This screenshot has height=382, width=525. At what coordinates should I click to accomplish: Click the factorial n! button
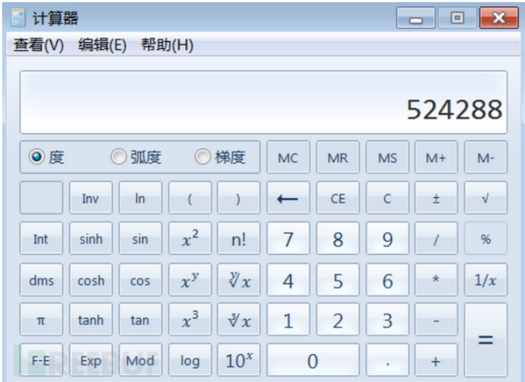point(238,239)
